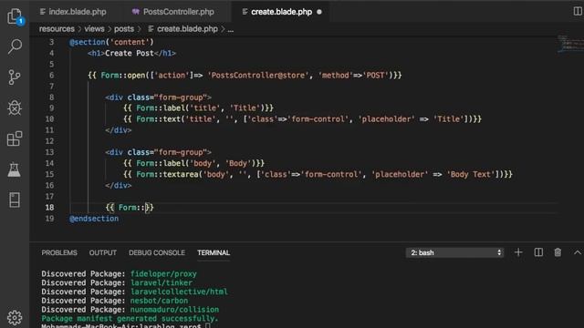The height and width of the screenshot is (328, 584).
Task: Split the terminal pane icon
Action: click(538, 252)
